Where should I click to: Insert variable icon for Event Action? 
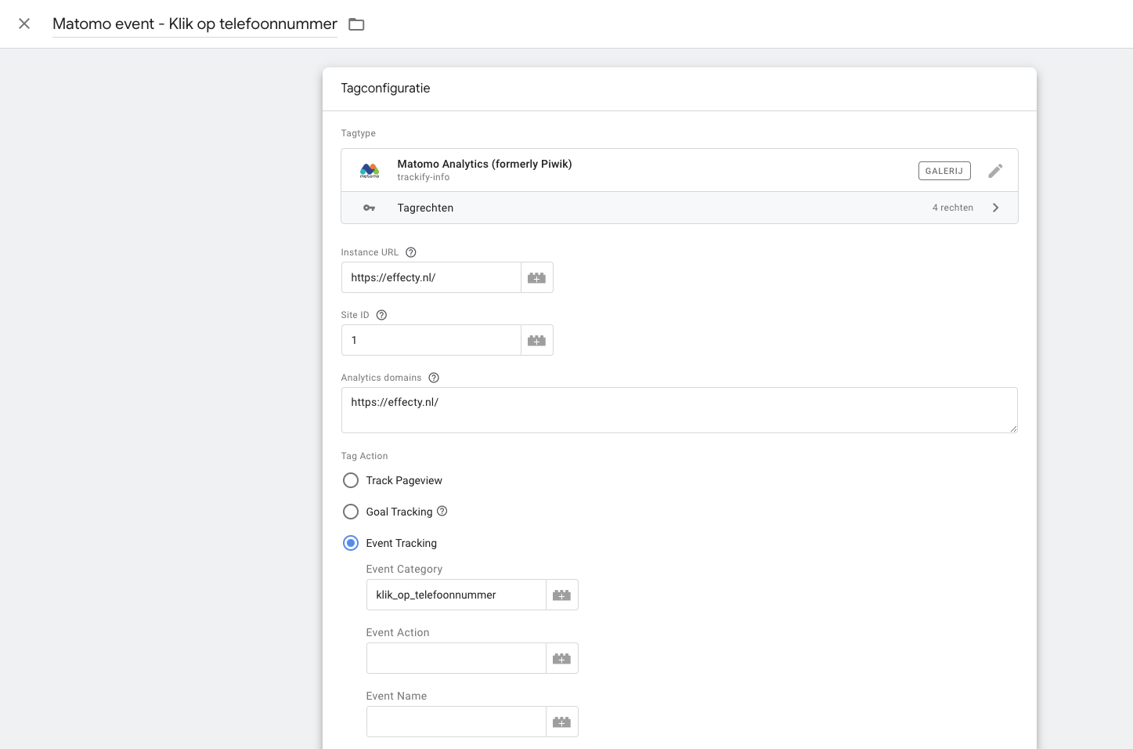coord(562,658)
